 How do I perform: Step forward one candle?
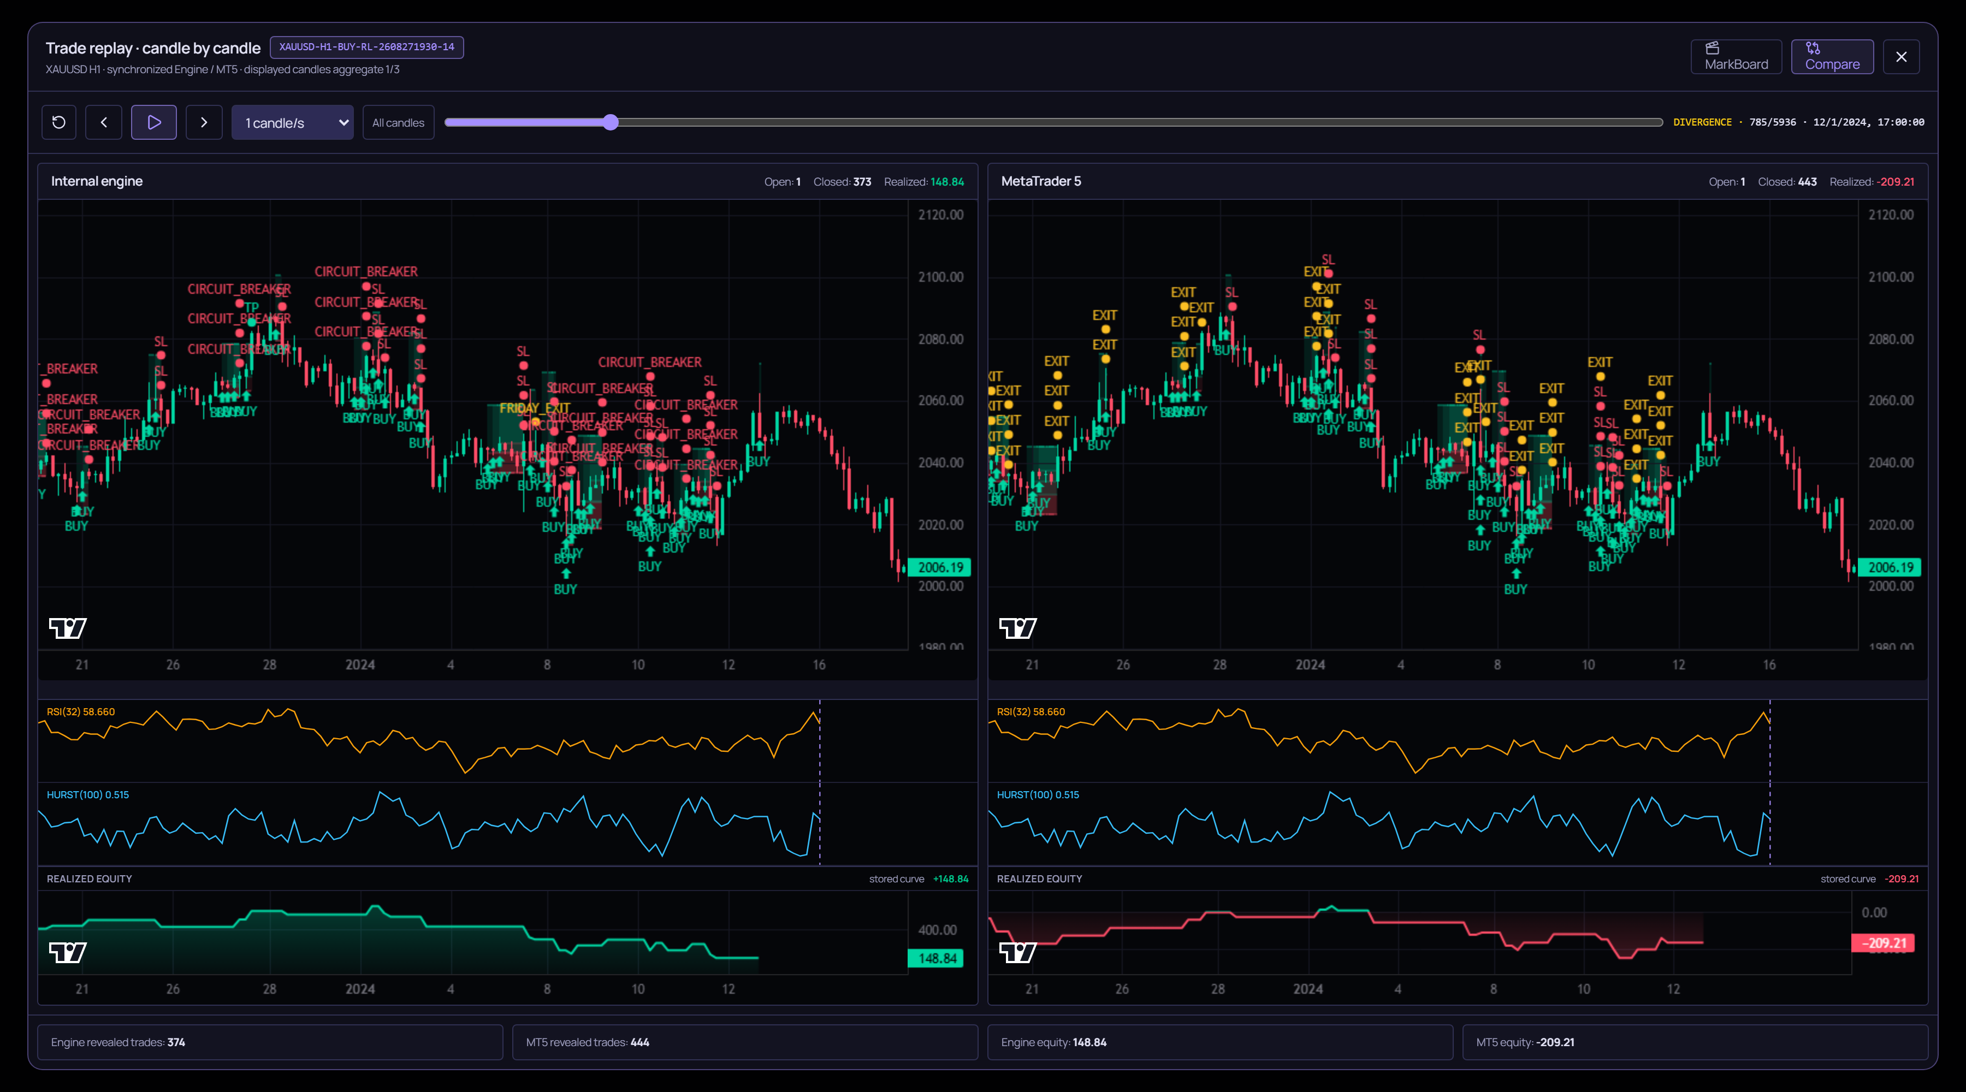click(x=204, y=122)
